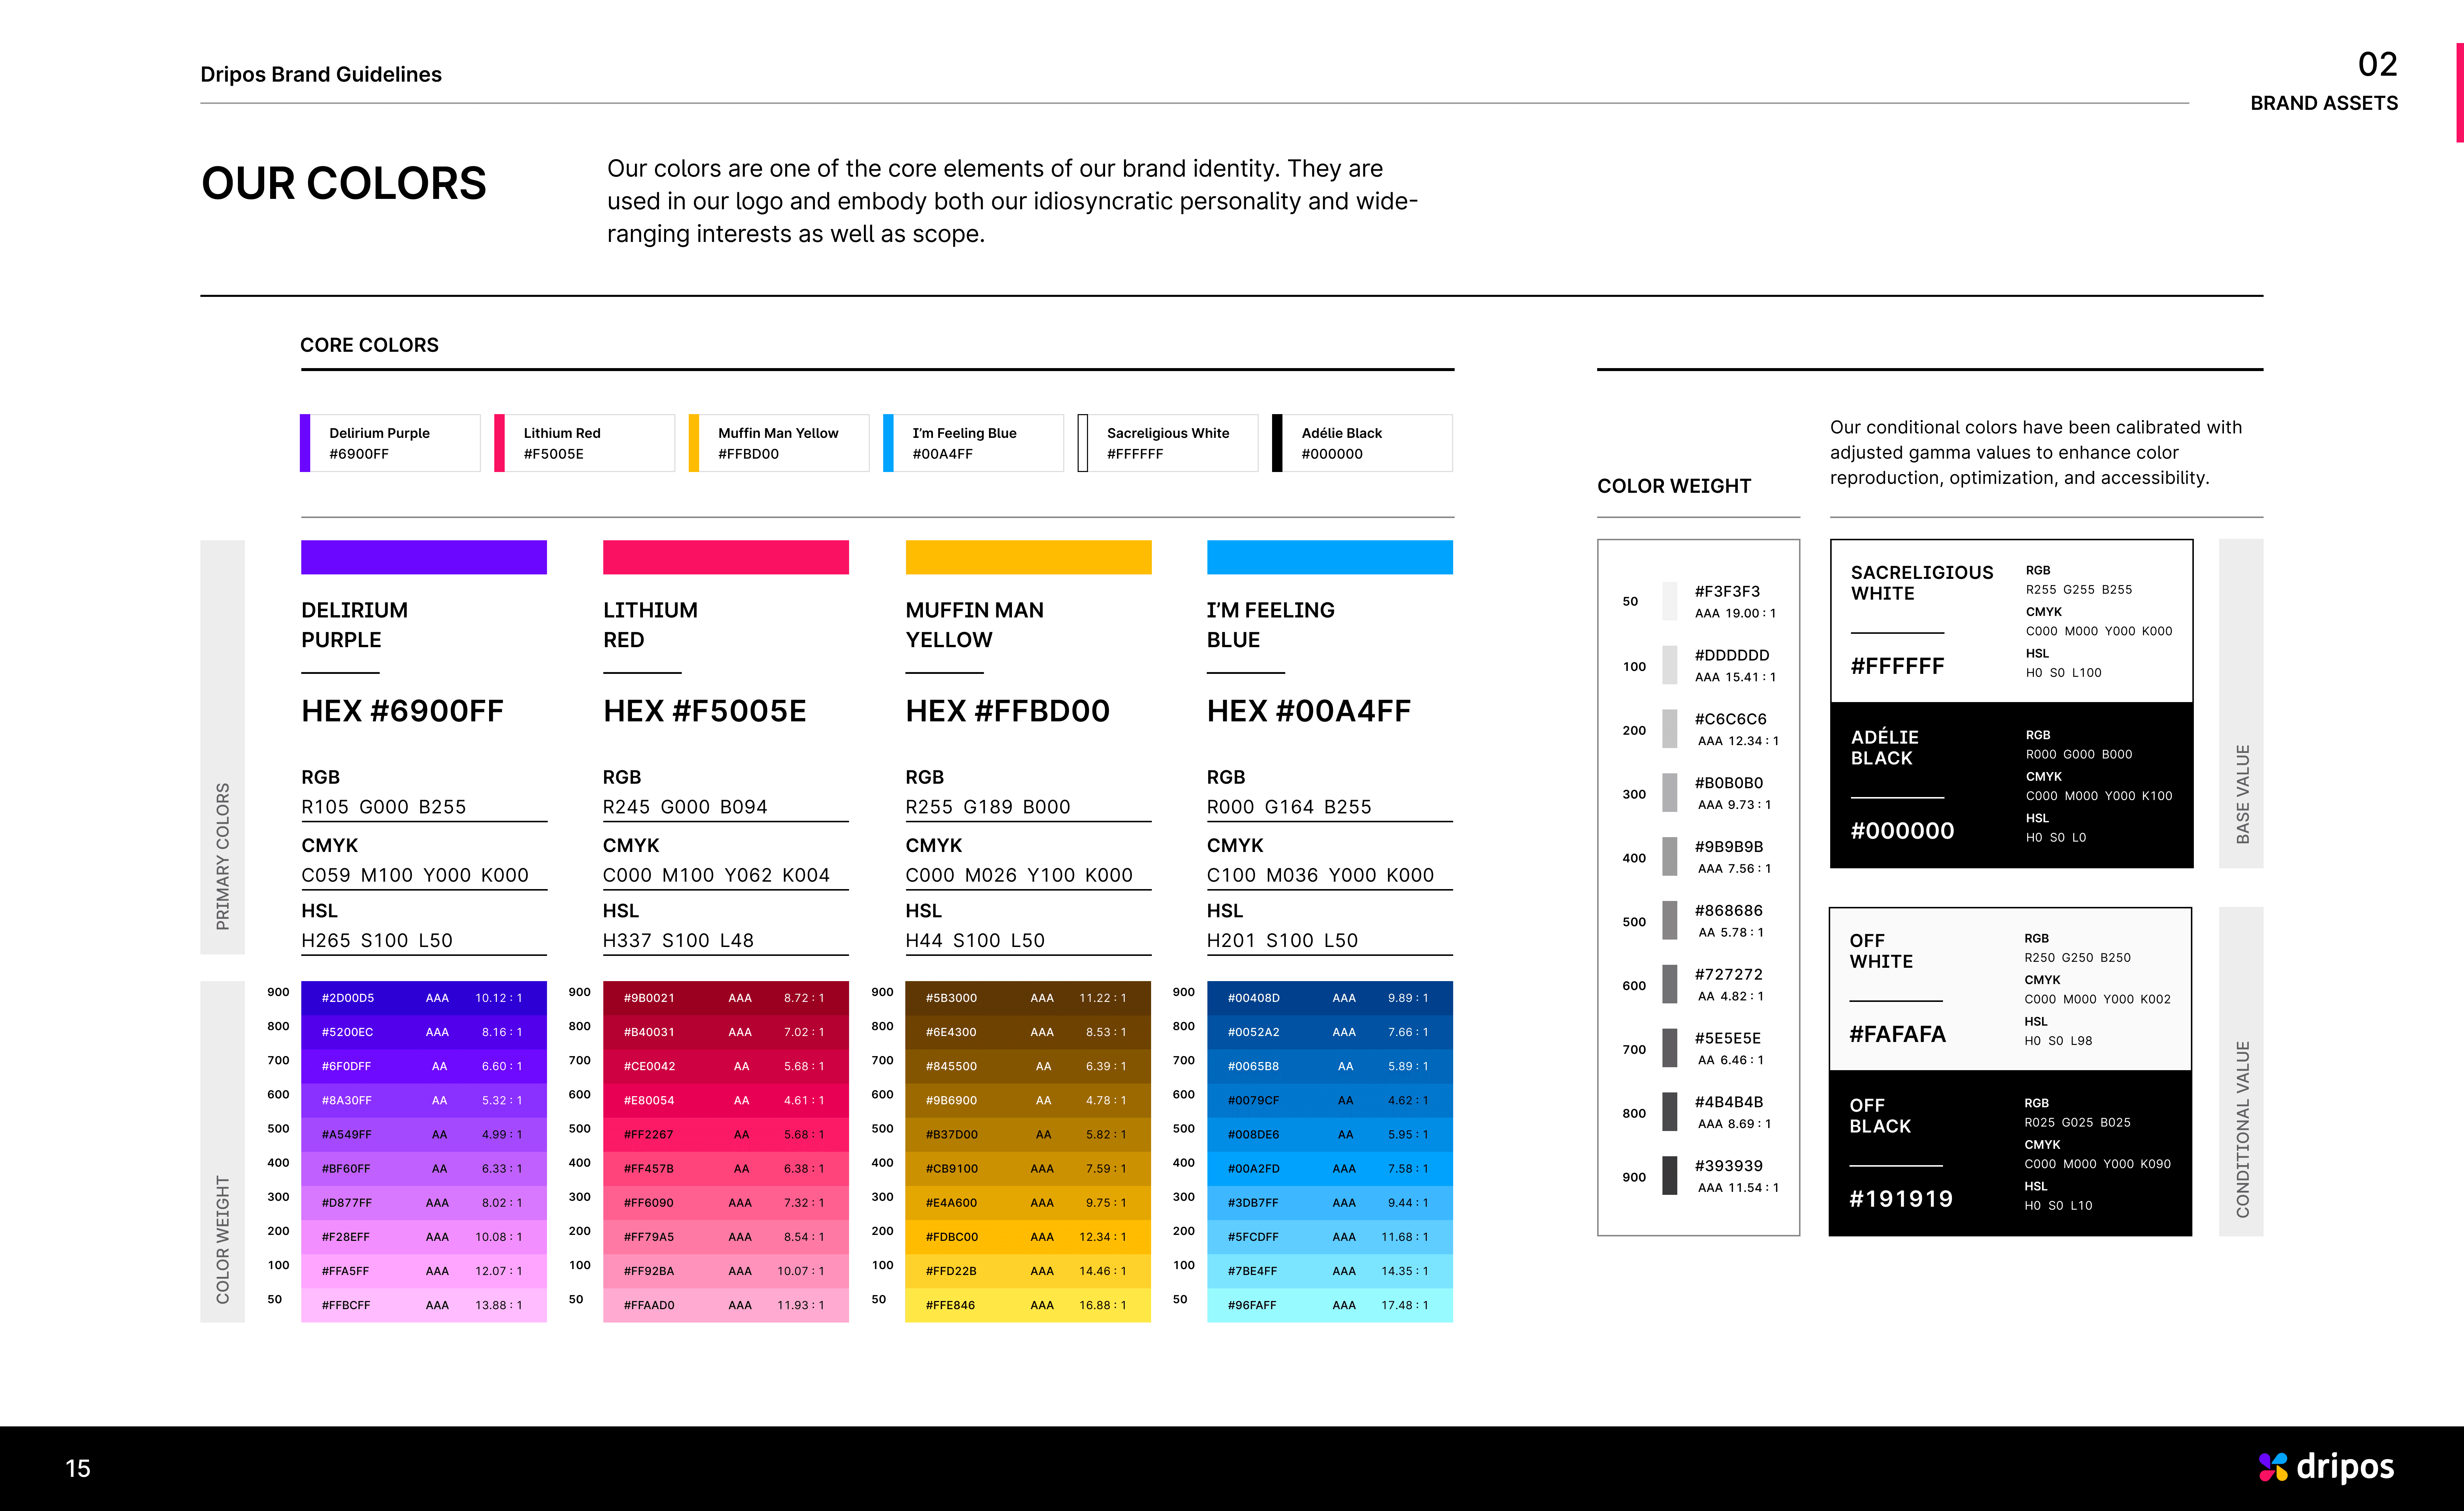
Task: Click the #393939 gray weight swatch
Action: [x=1669, y=1175]
